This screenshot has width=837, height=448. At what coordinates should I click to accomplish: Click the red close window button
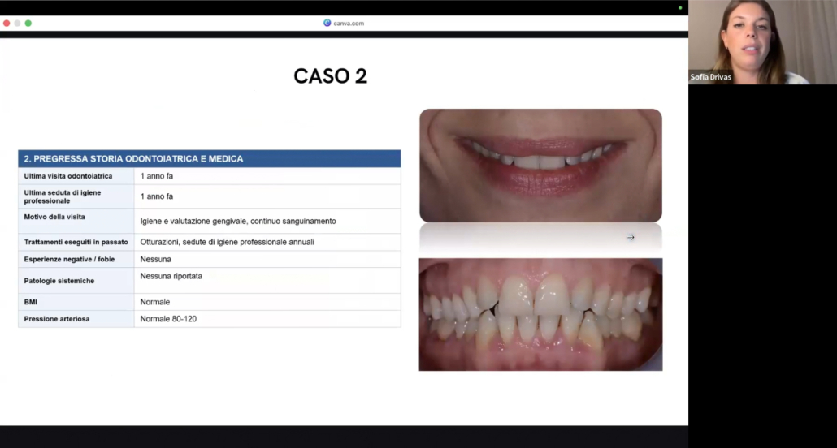[x=7, y=24]
